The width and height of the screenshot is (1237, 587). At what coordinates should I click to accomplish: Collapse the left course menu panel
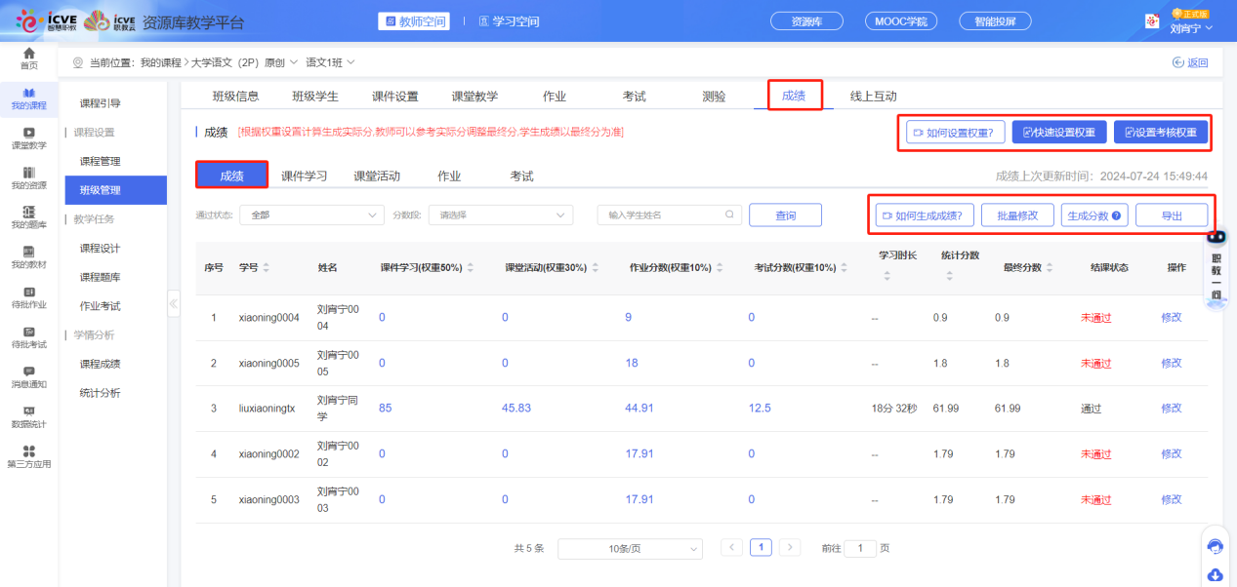click(174, 303)
